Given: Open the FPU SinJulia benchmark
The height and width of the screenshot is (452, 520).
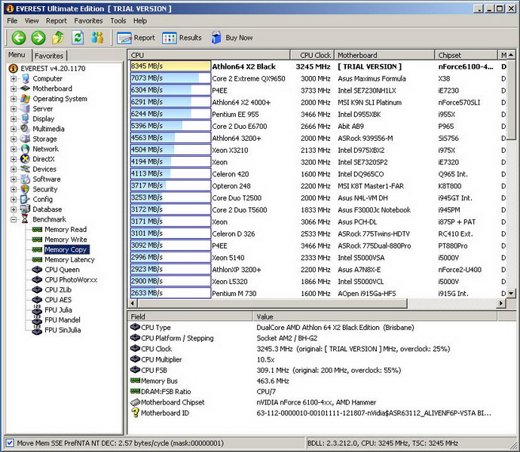Looking at the screenshot, I should click(63, 330).
